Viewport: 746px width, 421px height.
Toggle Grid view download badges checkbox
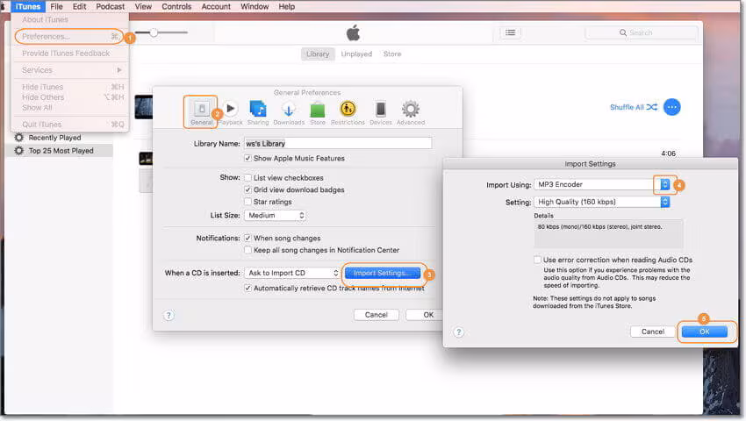pyautogui.click(x=247, y=189)
